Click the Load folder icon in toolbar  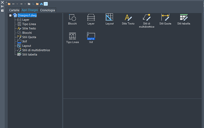(9, 4)
